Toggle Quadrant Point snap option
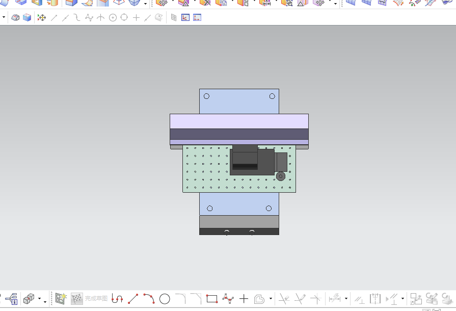Image resolution: width=456 pixels, height=311 pixels. point(124,17)
